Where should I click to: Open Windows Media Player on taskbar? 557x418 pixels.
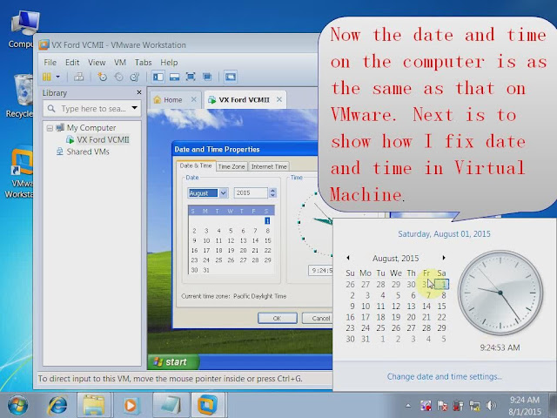[x=131, y=405]
